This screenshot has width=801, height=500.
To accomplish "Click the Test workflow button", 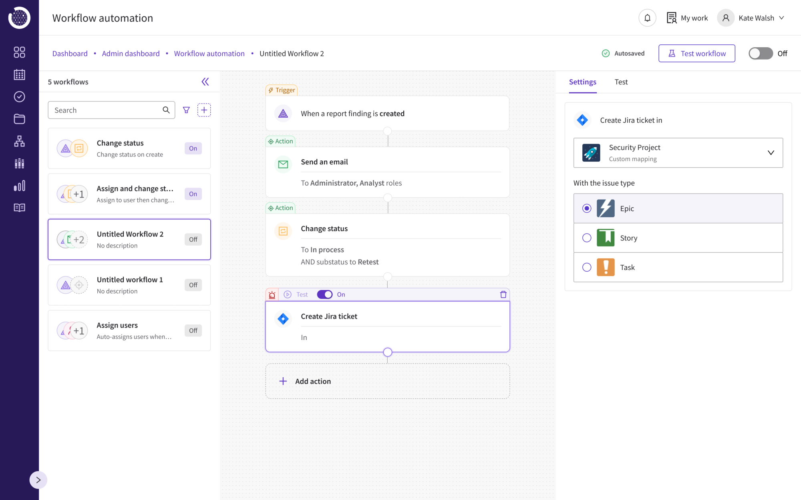I will click(697, 53).
